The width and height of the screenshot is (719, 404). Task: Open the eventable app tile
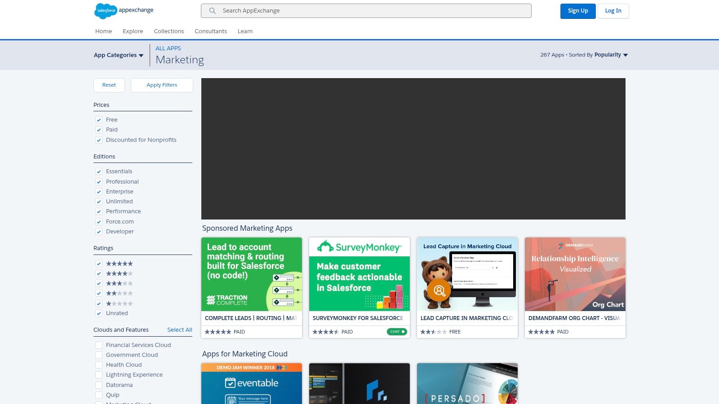[252, 383]
